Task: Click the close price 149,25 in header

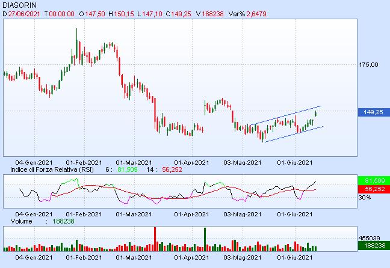Action: click(181, 14)
